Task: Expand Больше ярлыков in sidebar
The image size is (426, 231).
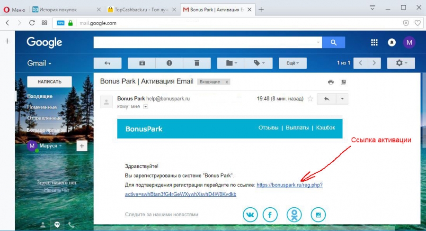Action: 48,130
